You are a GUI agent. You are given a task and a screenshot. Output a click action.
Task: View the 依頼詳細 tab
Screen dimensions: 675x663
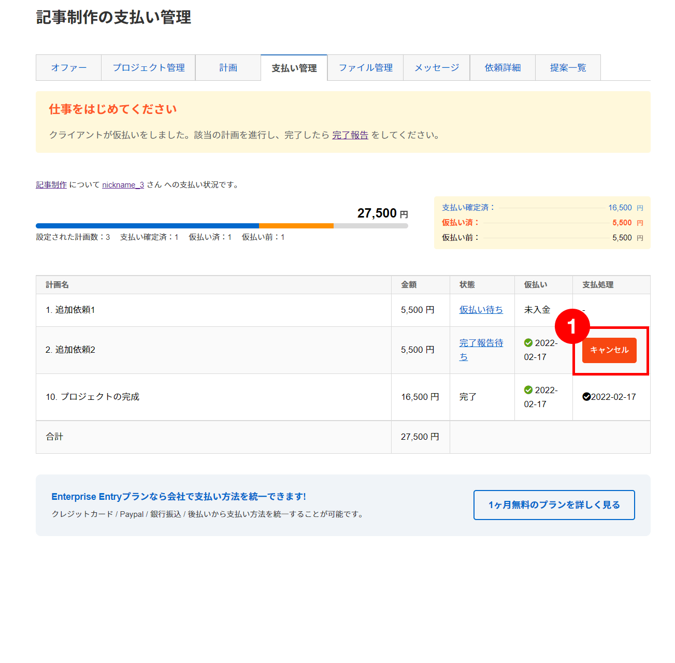pyautogui.click(x=502, y=68)
